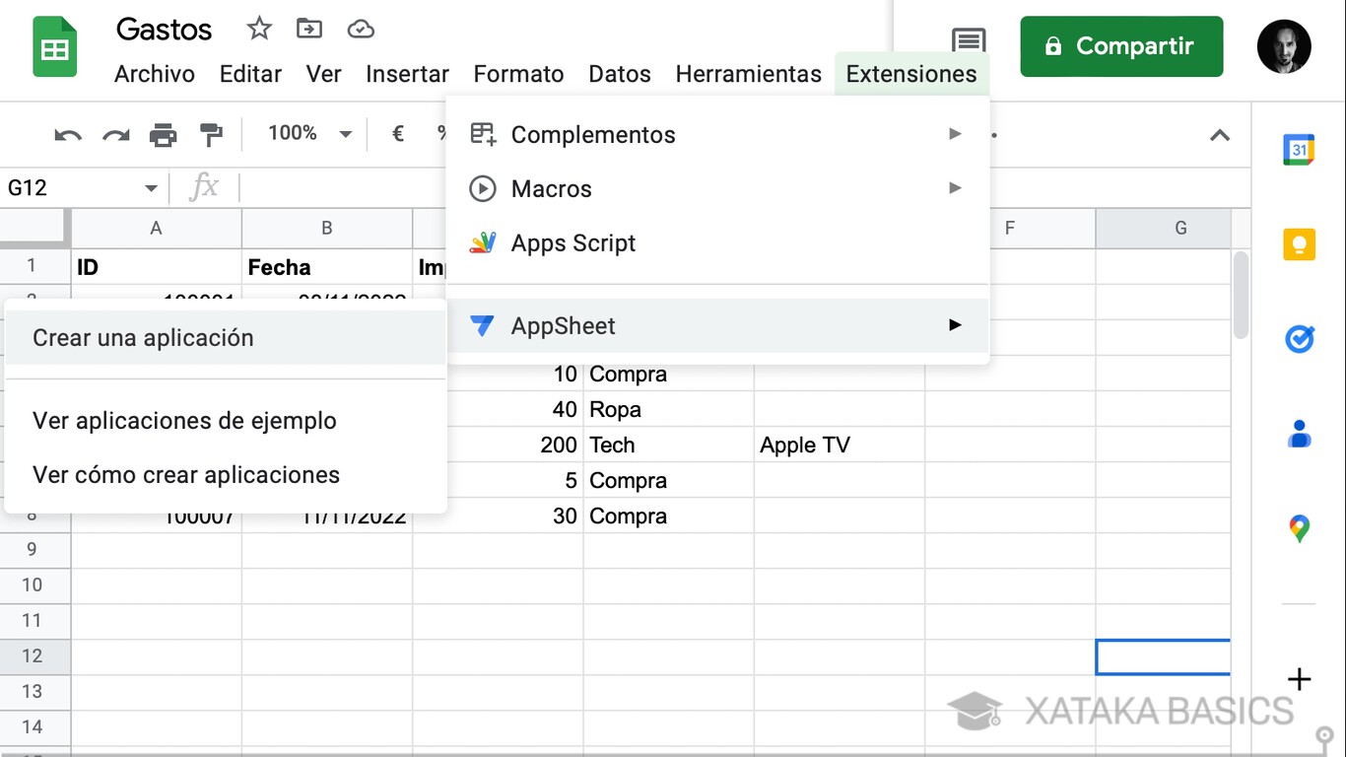Click the undo icon

[67, 134]
